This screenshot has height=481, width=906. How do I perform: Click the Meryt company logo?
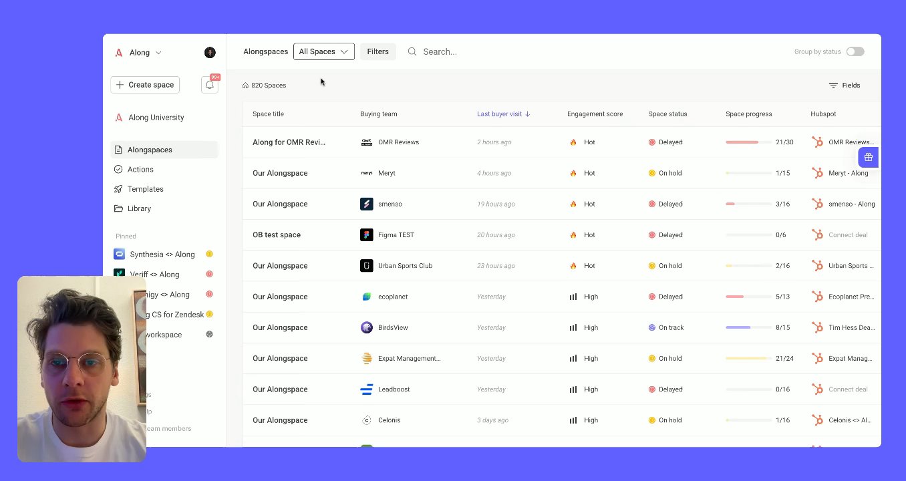point(366,173)
